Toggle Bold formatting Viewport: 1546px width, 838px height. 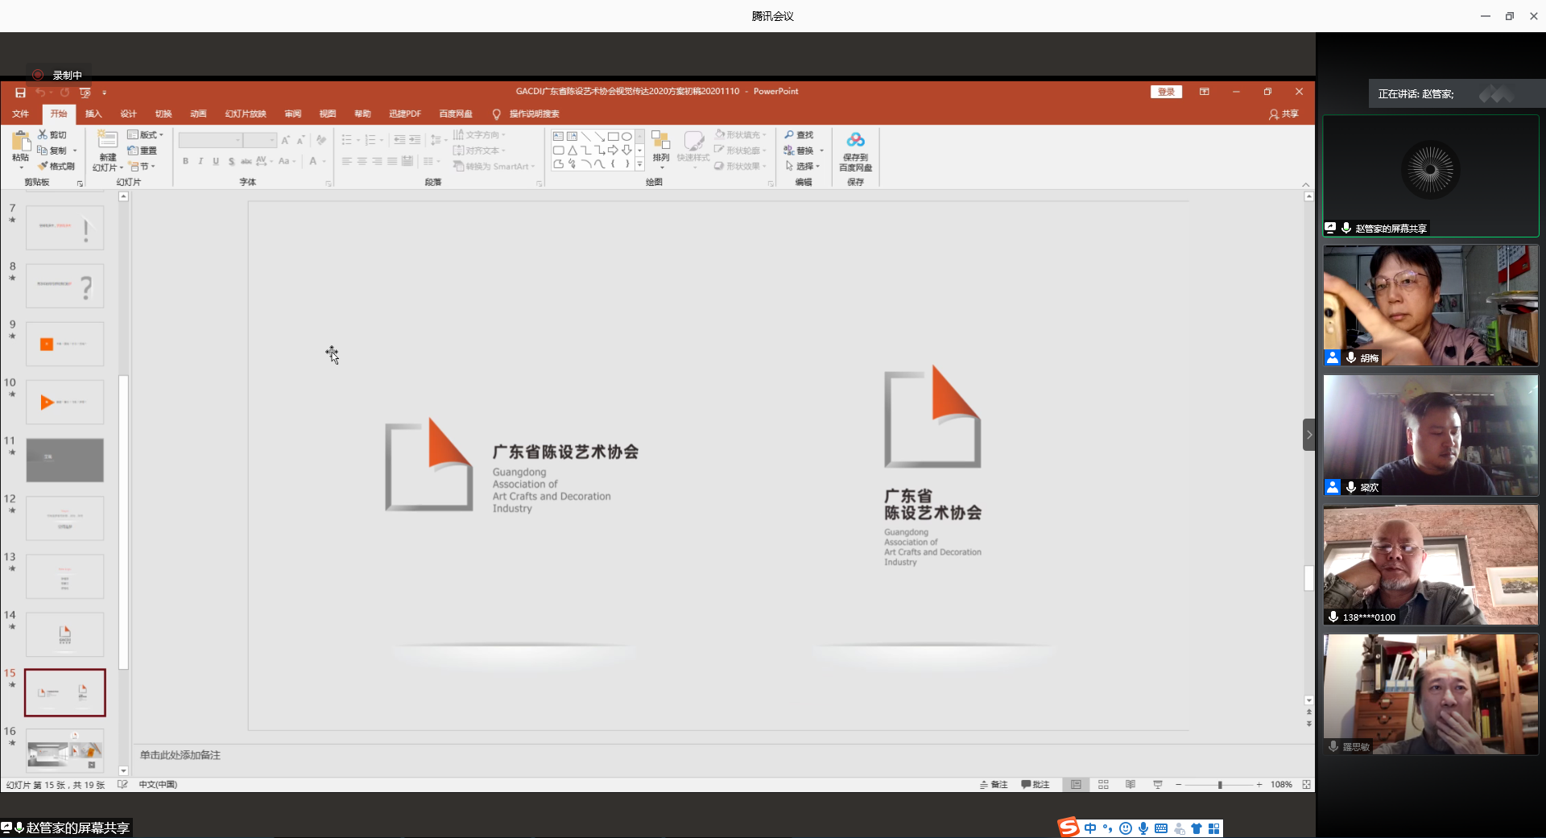point(185,161)
